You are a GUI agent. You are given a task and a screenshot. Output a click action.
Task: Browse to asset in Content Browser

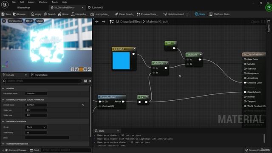19,14
